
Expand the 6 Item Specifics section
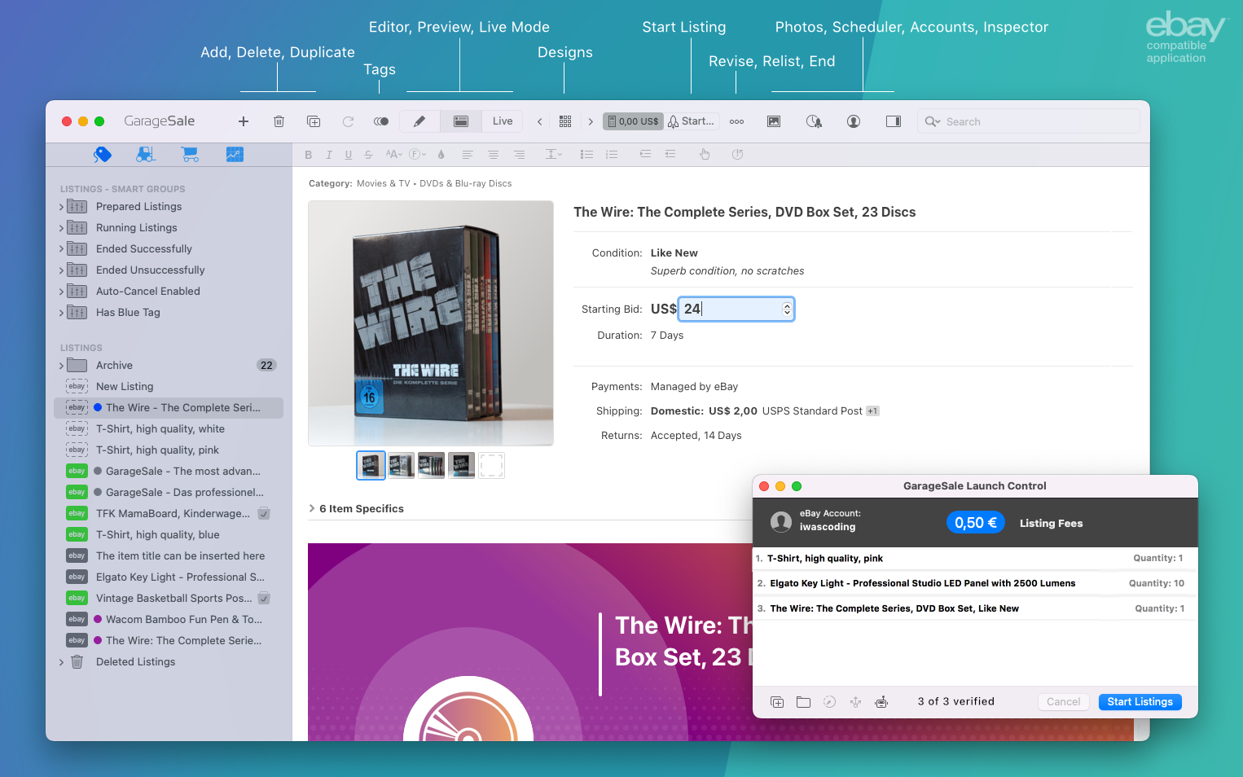tap(311, 508)
